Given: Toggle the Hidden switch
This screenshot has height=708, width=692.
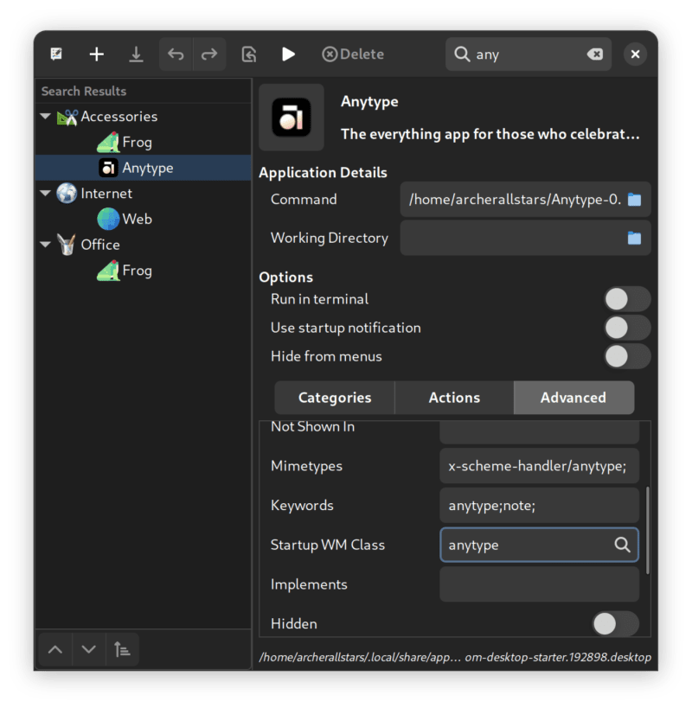Looking at the screenshot, I should (x=615, y=623).
